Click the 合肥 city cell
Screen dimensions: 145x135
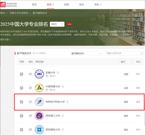coord(126,74)
